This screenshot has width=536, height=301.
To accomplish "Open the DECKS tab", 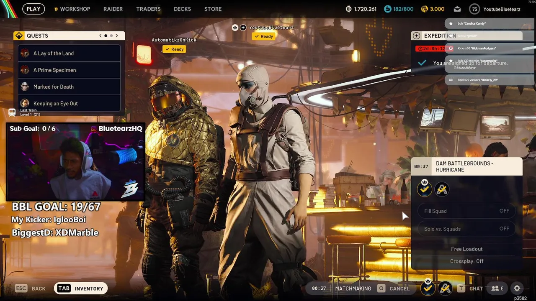I will (182, 9).
